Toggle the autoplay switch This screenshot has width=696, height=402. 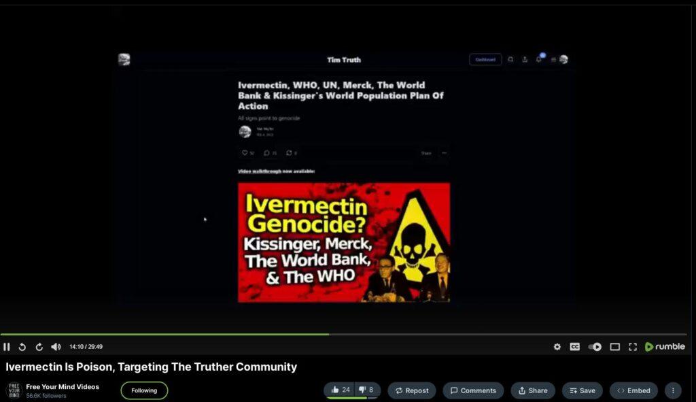pyautogui.click(x=595, y=347)
